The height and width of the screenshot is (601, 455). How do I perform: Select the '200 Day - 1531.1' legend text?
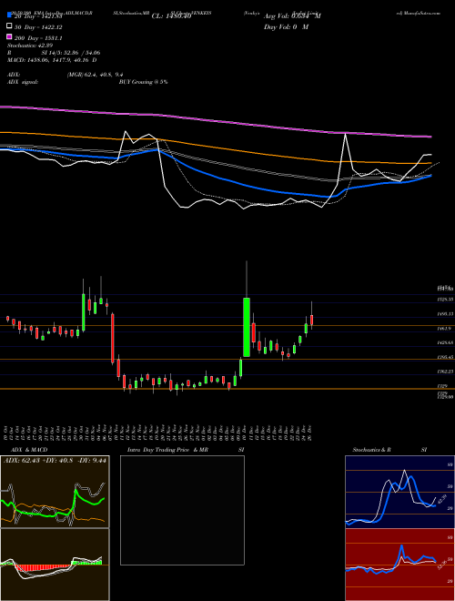pos(39,38)
